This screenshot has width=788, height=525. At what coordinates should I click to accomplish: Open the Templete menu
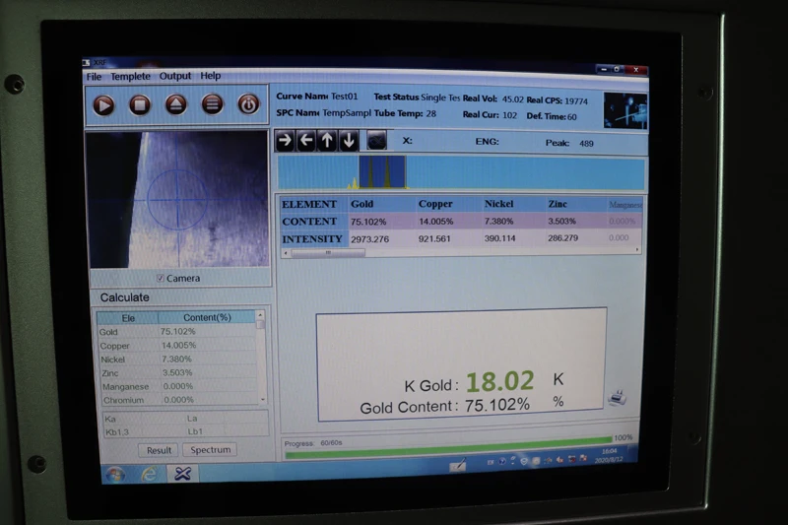tap(131, 76)
